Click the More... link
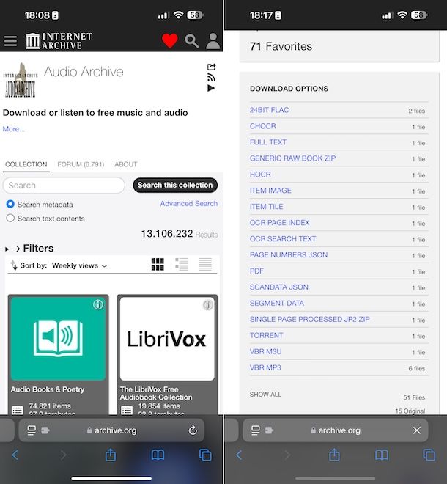Screen dimensions: 447x484 pos(14,129)
